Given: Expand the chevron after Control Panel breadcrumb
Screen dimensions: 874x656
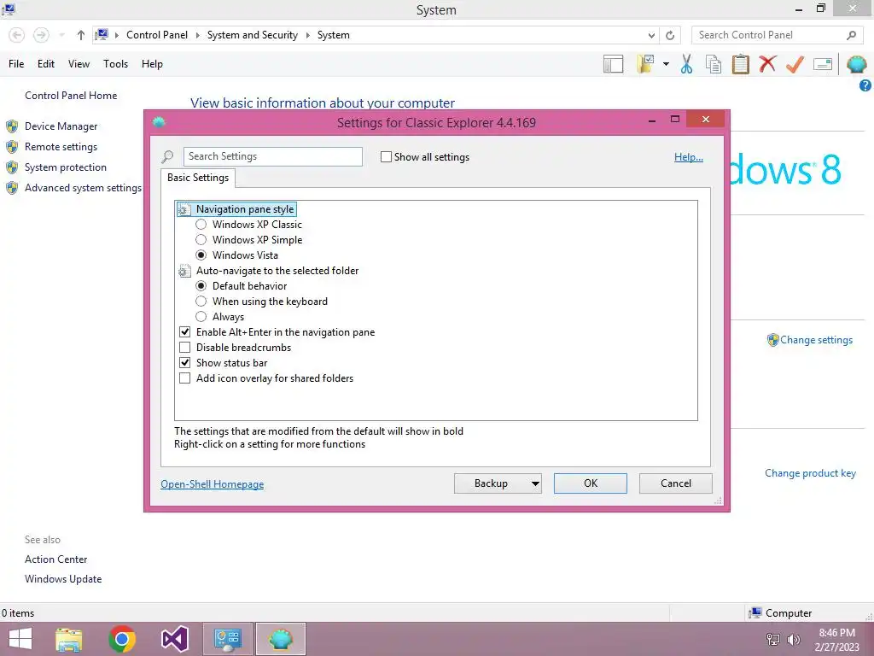Looking at the screenshot, I should pyautogui.click(x=197, y=35).
